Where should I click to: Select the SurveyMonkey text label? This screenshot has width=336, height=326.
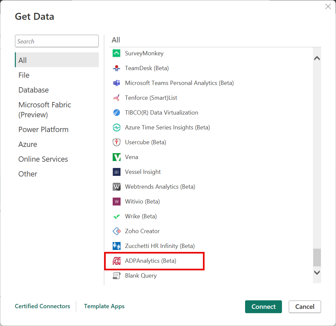click(x=144, y=53)
